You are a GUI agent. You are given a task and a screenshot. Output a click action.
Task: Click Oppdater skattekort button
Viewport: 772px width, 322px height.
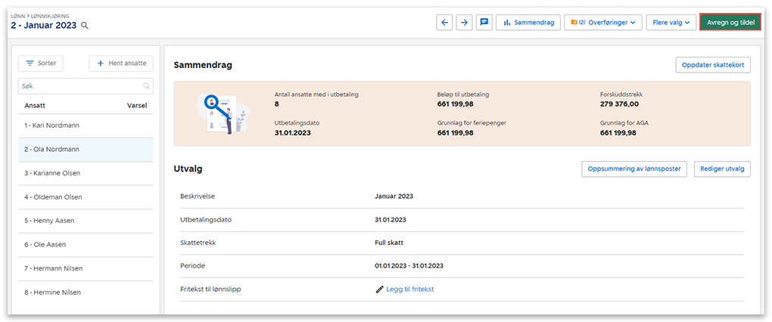(713, 65)
